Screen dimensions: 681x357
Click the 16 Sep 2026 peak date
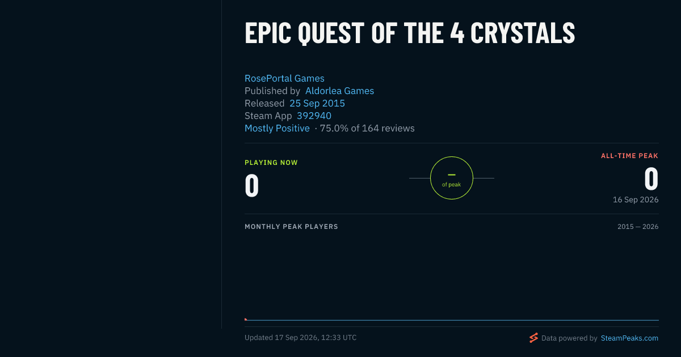(636, 199)
